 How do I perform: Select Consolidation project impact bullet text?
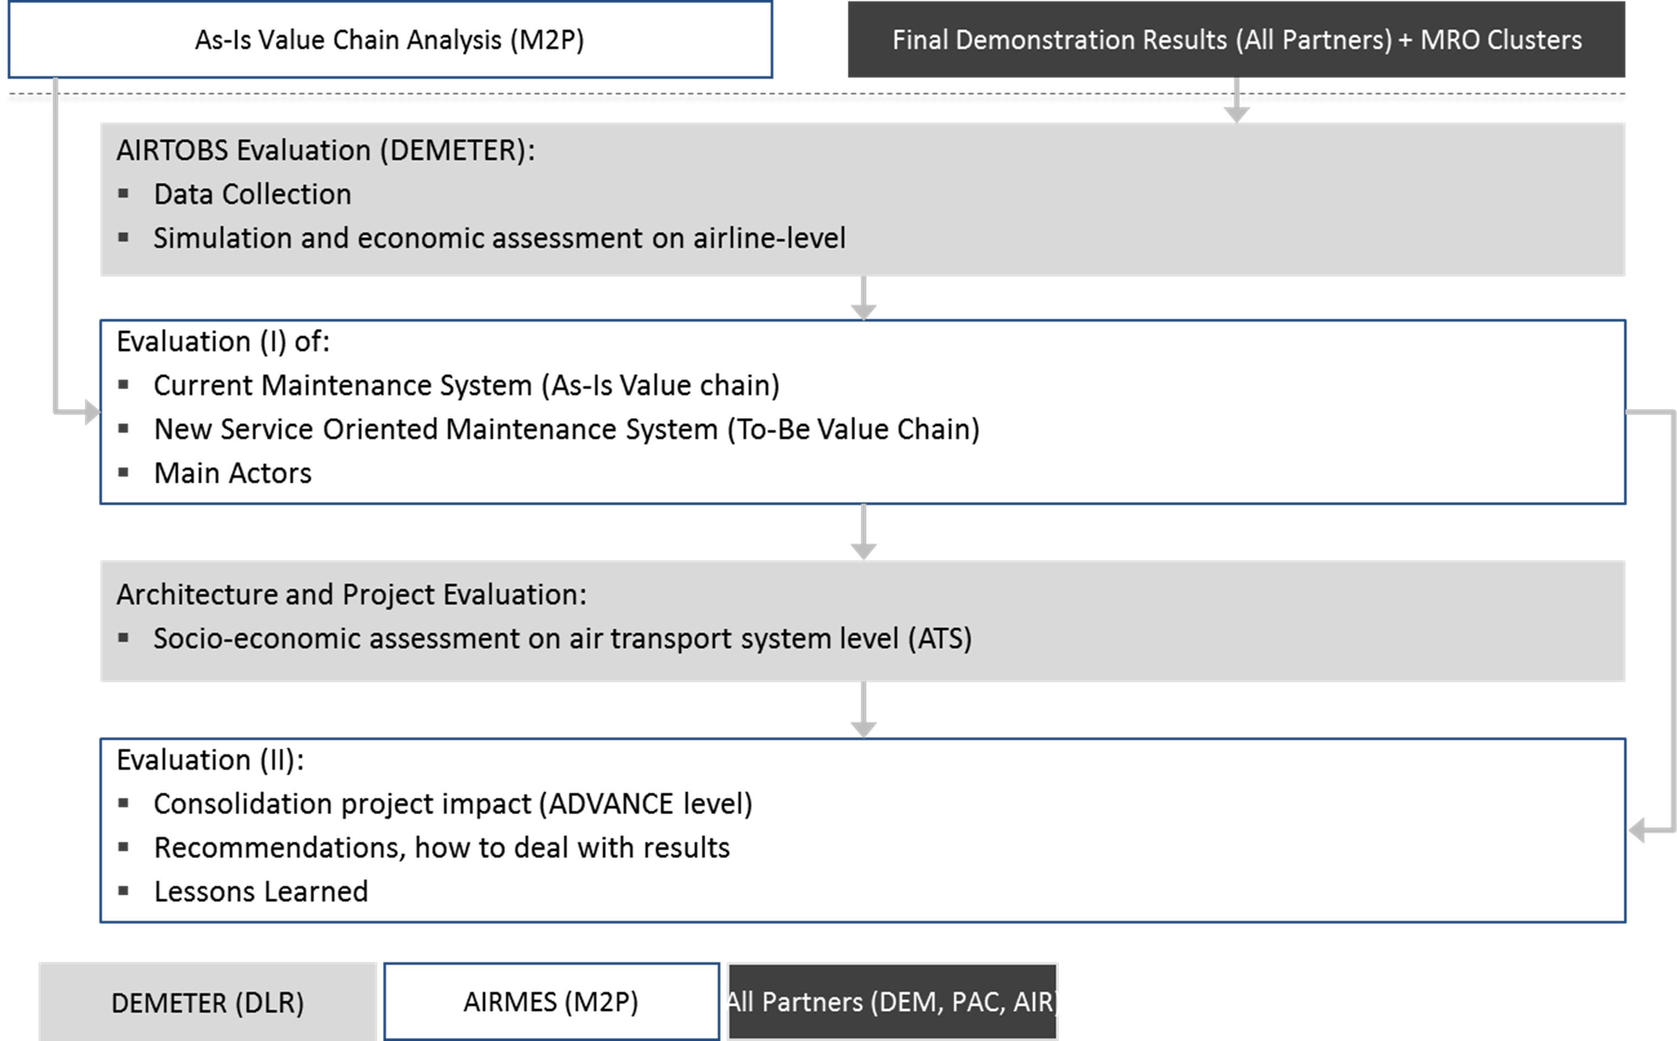click(x=452, y=804)
